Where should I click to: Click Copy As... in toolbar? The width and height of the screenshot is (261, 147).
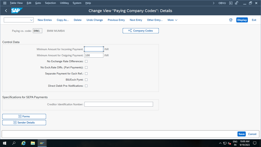[x=63, y=20]
